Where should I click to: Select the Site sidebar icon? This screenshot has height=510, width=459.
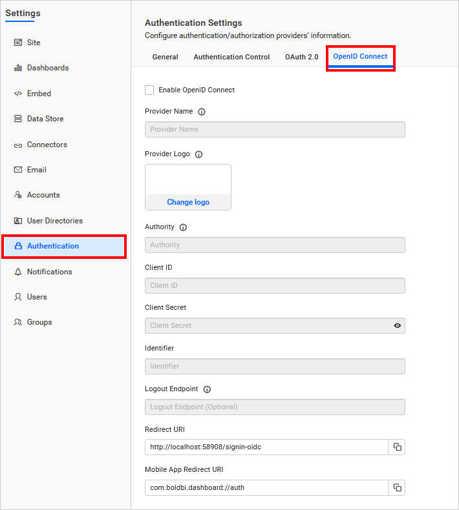click(x=18, y=43)
